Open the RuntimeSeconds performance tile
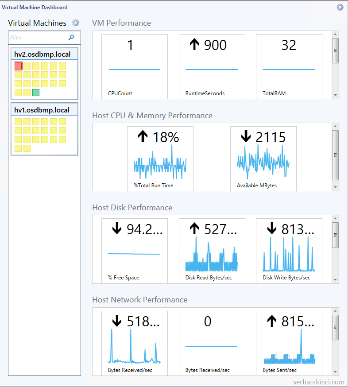This screenshot has width=348, height=387. (x=212, y=66)
